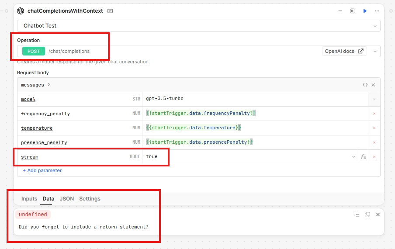Expand the Chatbot Test connection dropdown

pyautogui.click(x=375, y=26)
